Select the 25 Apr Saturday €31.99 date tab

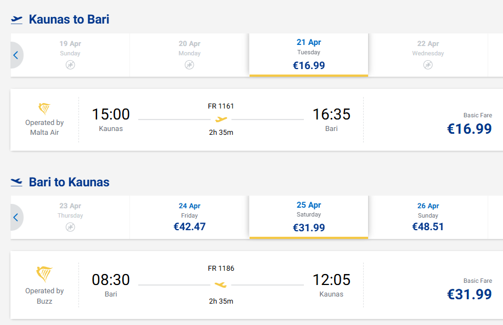coord(308,217)
